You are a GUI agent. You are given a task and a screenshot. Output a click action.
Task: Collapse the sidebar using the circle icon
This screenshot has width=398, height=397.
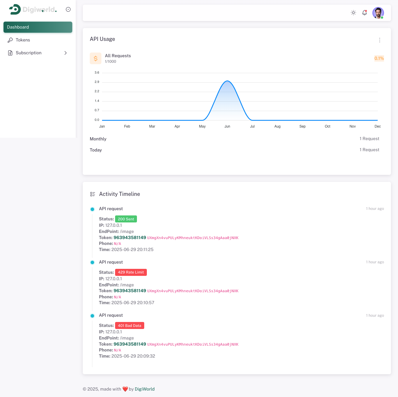tap(68, 9)
